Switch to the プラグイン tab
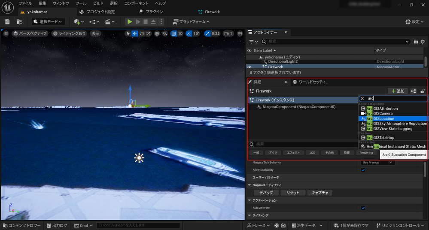This screenshot has height=230, width=429. [x=151, y=12]
